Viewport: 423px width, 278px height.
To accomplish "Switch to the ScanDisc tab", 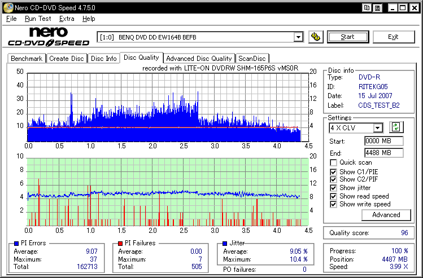I will coord(252,59).
